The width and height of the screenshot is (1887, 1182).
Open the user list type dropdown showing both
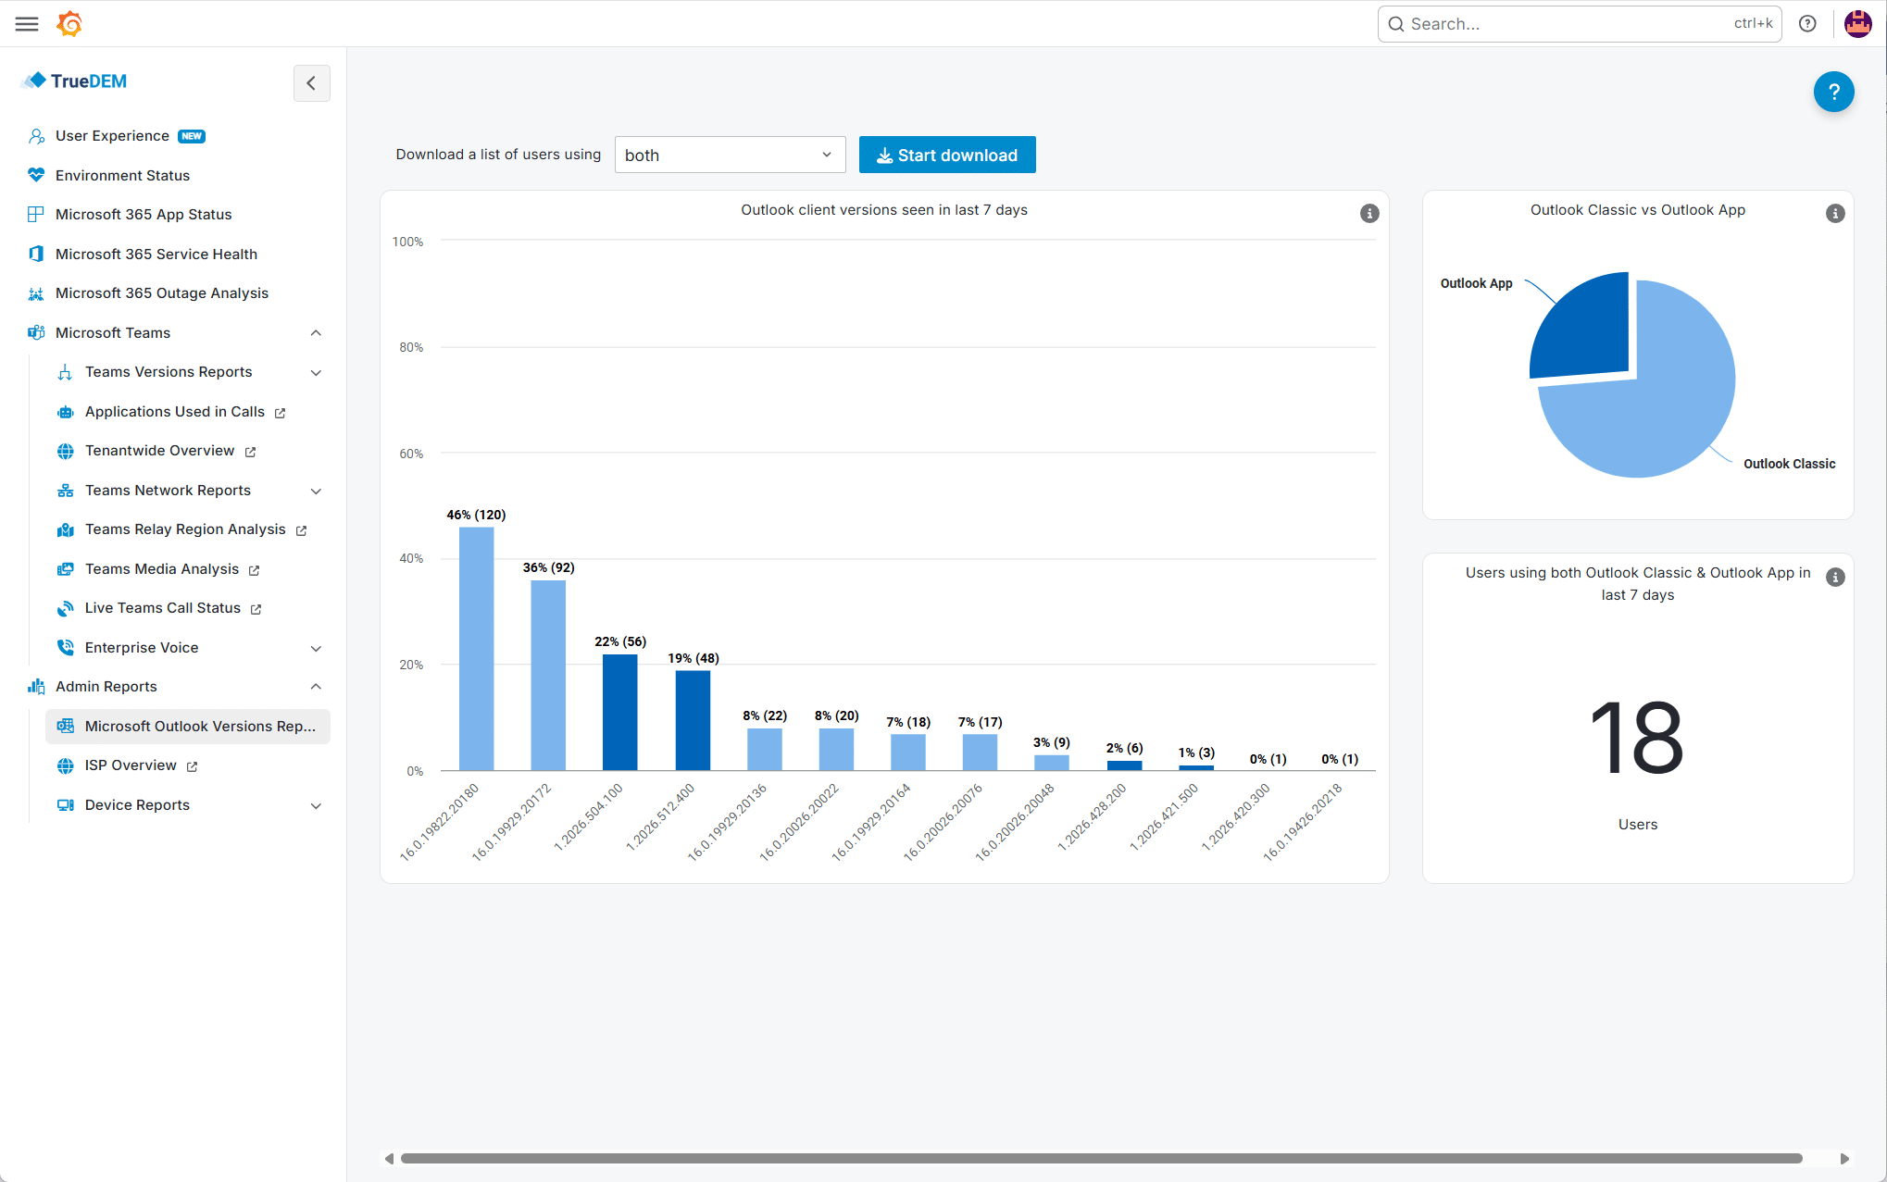(x=730, y=155)
